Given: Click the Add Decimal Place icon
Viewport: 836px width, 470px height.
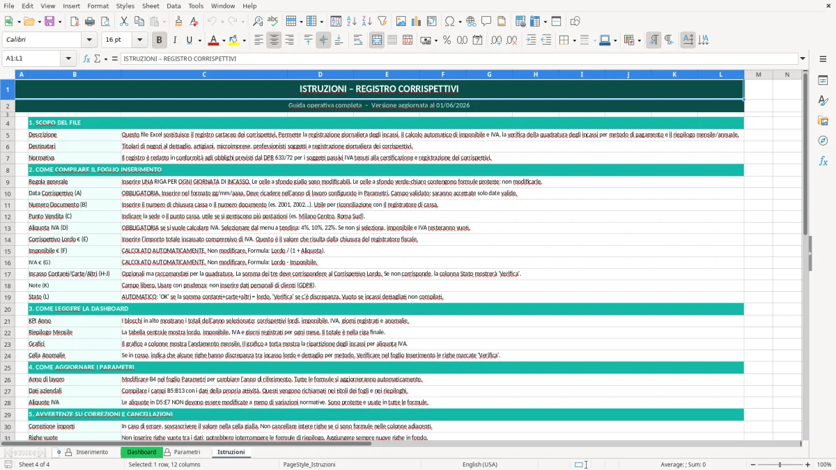Looking at the screenshot, I should (x=497, y=40).
